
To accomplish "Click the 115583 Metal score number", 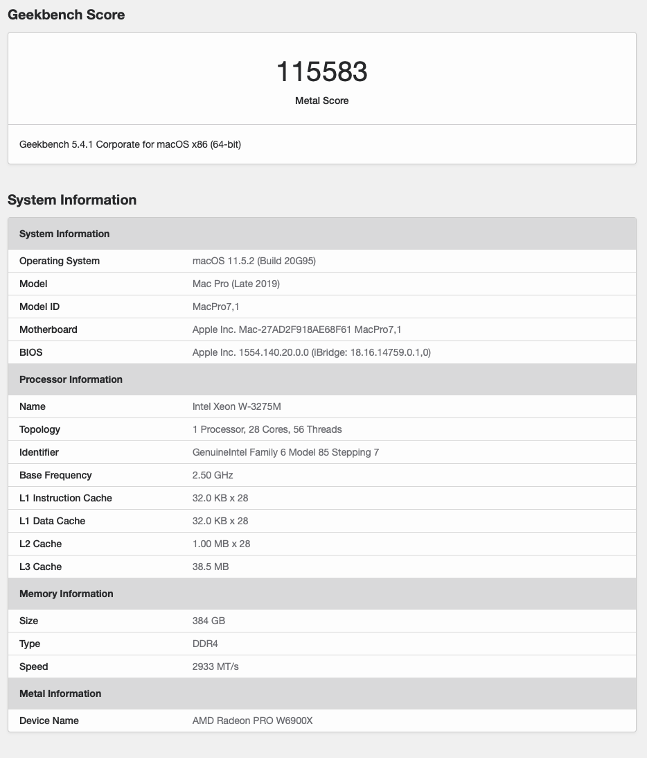I will click(x=321, y=71).
